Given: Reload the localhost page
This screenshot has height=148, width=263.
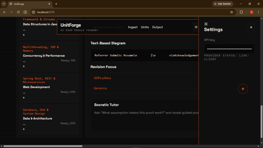Looking at the screenshot, I should (18, 12).
